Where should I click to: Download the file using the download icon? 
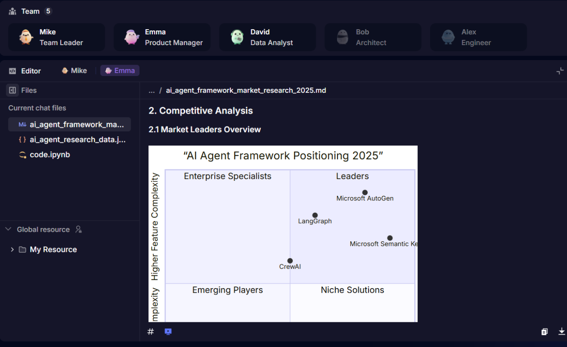coord(562,332)
